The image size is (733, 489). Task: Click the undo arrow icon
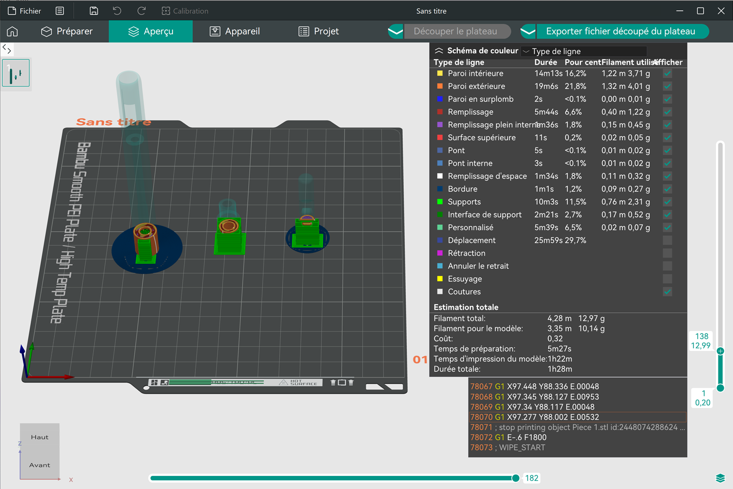[x=117, y=11]
